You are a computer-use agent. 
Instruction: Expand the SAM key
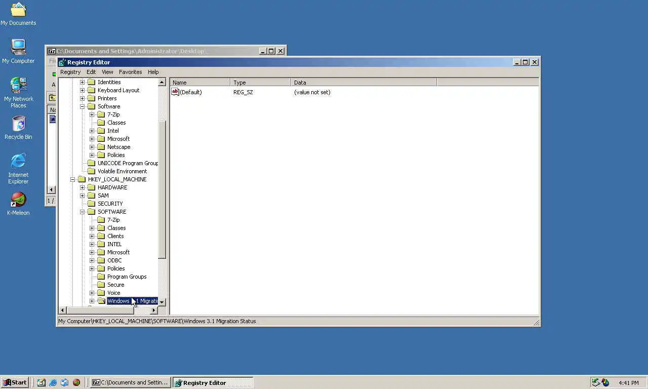82,196
